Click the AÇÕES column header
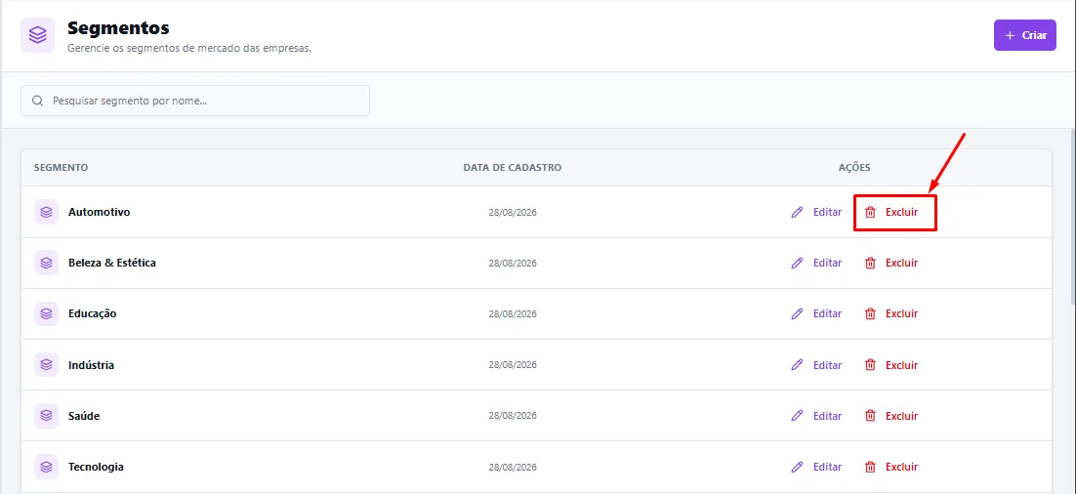Viewport: 1076px width, 494px height. [x=854, y=168]
